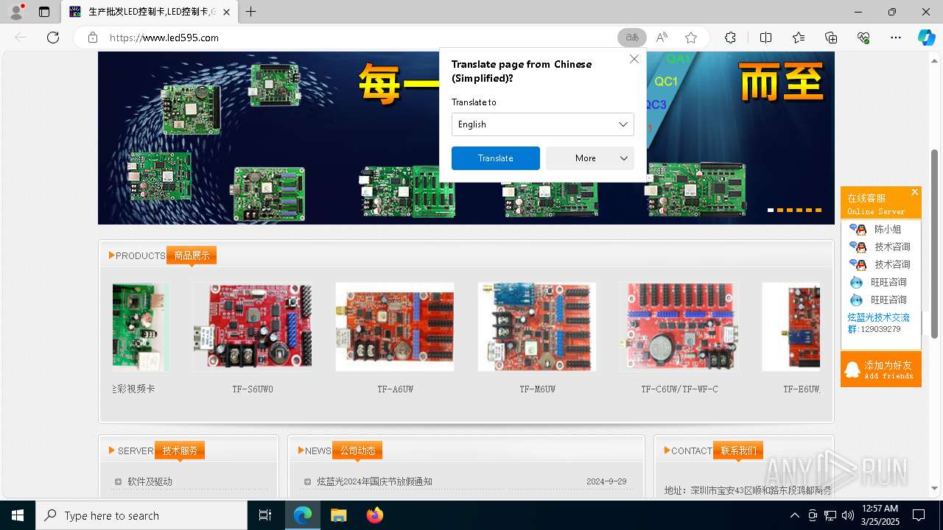Open a new tab with plus

pyautogui.click(x=251, y=12)
